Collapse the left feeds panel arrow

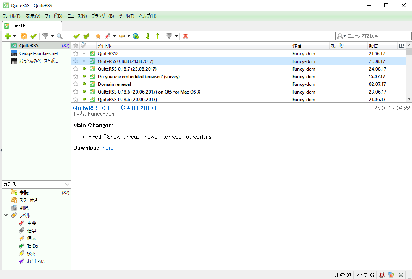(x=1, y=150)
